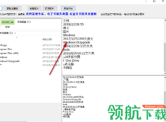The image size is (166, 122).
Task: Click the lower result pane scroll-up arrow
Action: coord(165,77)
